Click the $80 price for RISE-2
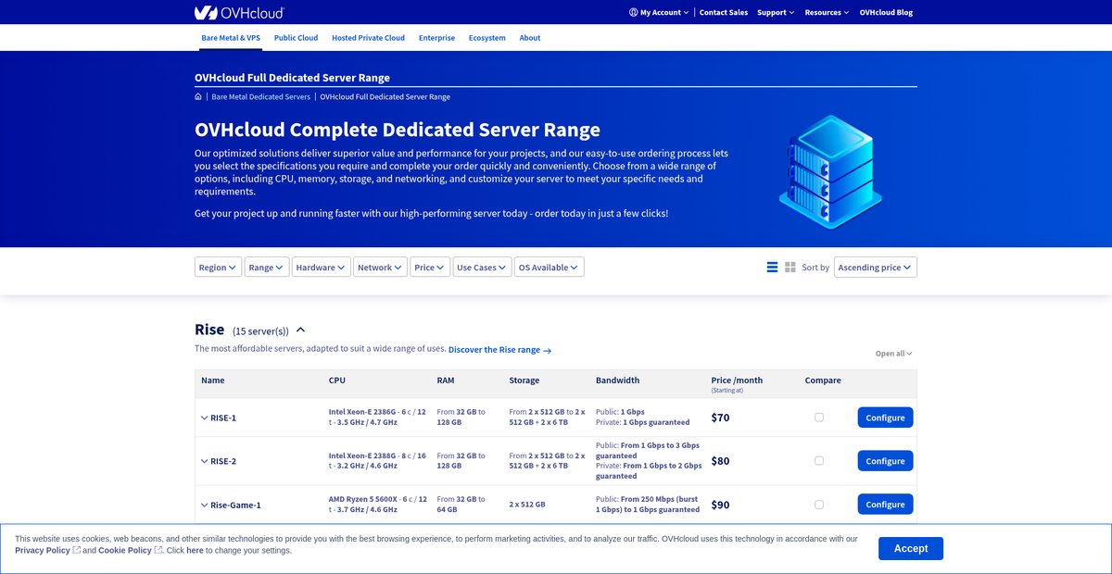This screenshot has width=1112, height=574. click(720, 461)
